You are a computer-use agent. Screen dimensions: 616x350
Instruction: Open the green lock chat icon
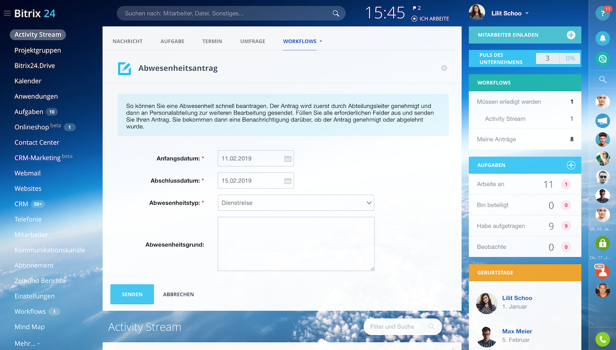pos(602,243)
